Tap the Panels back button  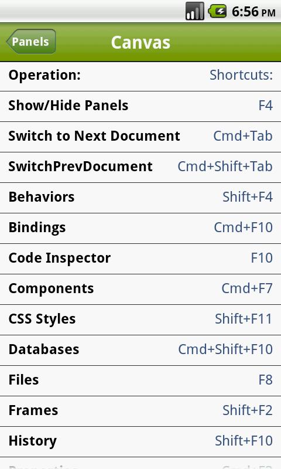31,41
